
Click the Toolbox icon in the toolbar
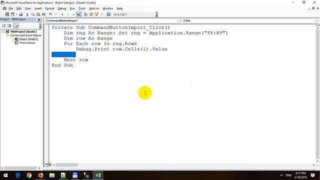[102, 14]
